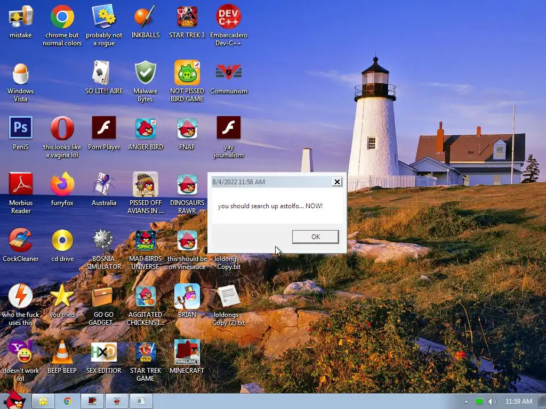Select the Photoshop Ps desktop icon

(21, 128)
